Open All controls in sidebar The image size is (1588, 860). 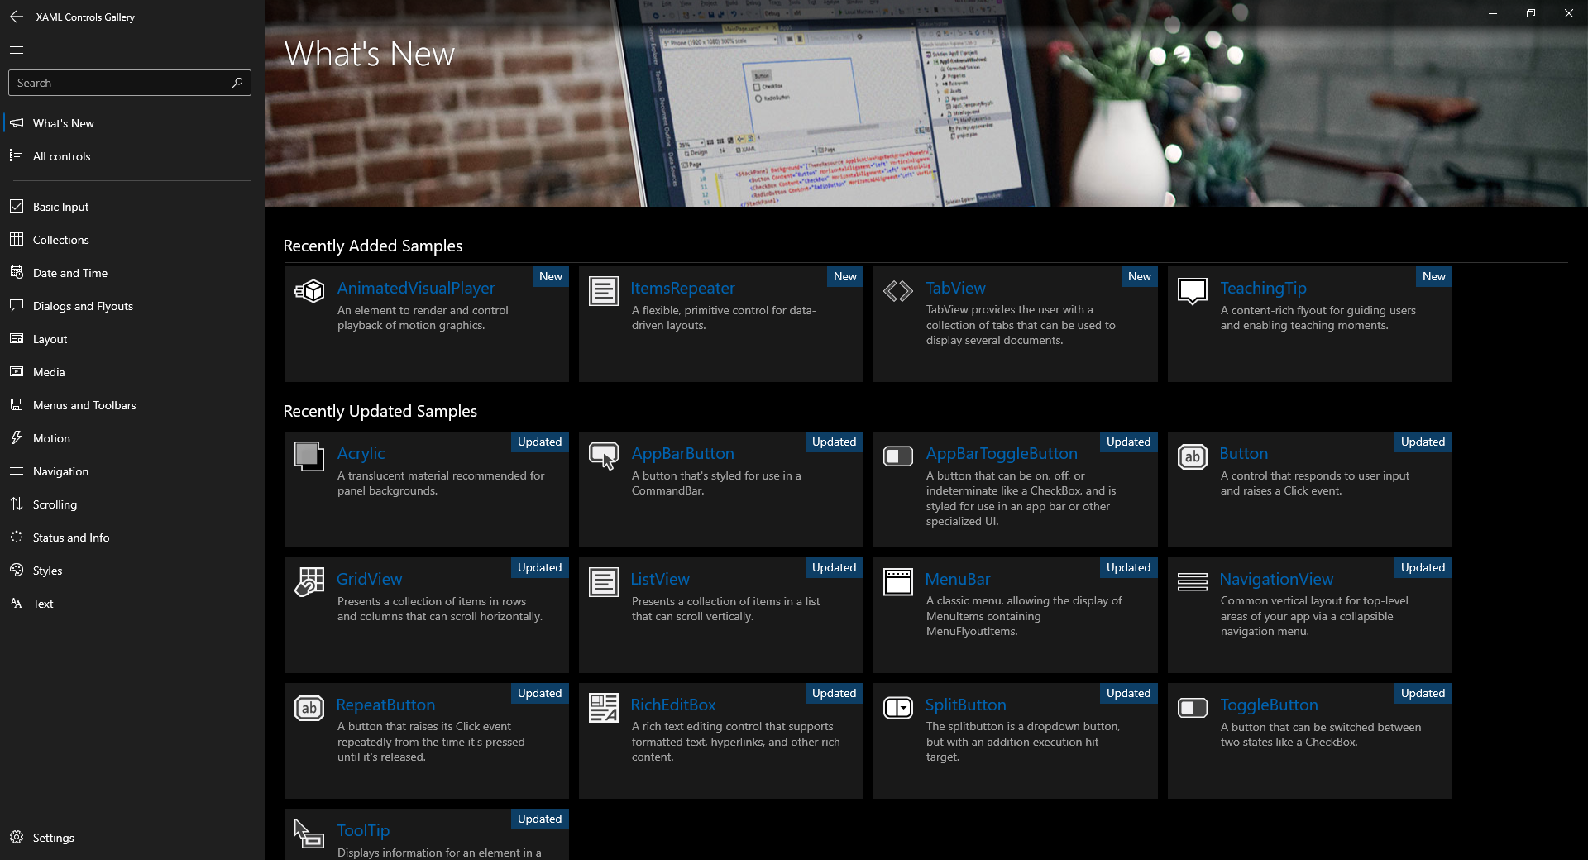[x=132, y=156]
